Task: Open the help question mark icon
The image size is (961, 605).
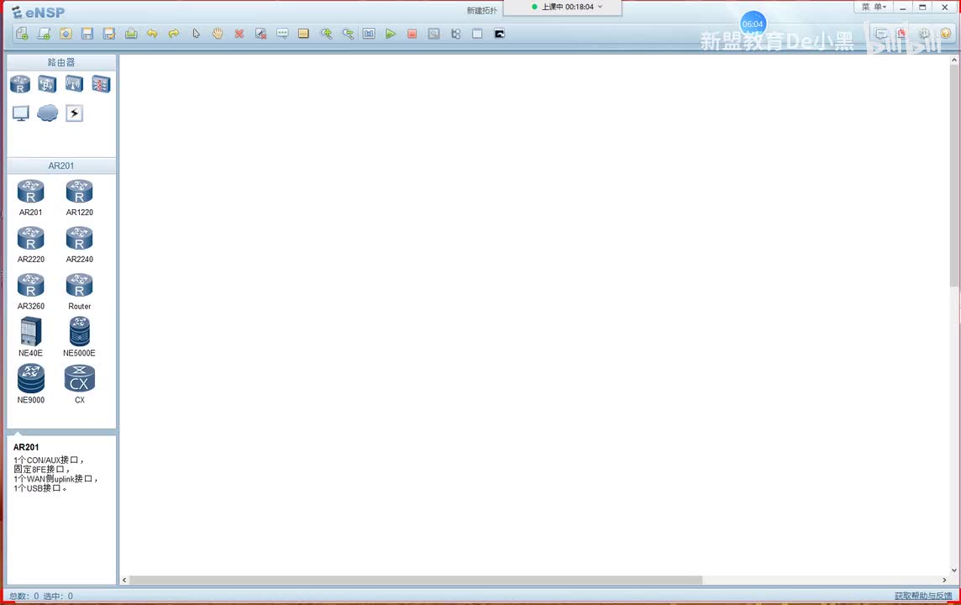Action: click(x=946, y=34)
